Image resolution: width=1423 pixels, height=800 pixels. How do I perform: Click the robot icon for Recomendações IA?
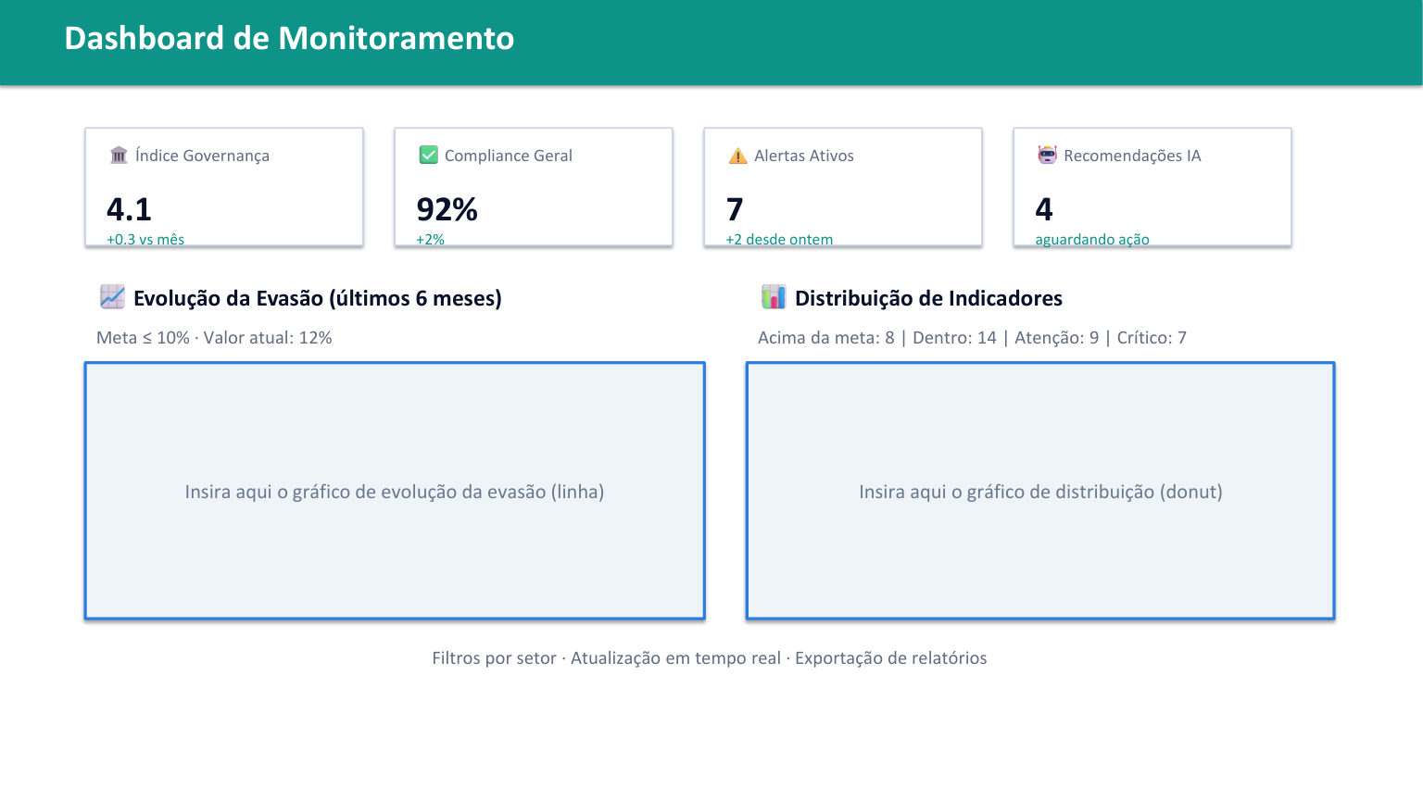coord(1047,155)
